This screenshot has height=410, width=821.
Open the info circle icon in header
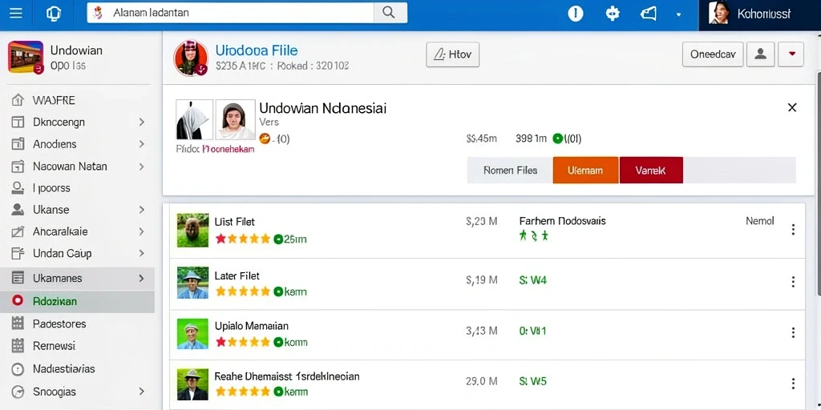pos(576,14)
